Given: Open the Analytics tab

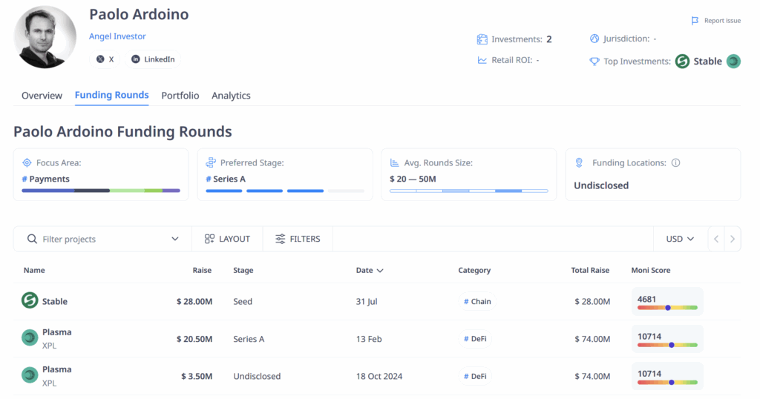Looking at the screenshot, I should click(232, 96).
